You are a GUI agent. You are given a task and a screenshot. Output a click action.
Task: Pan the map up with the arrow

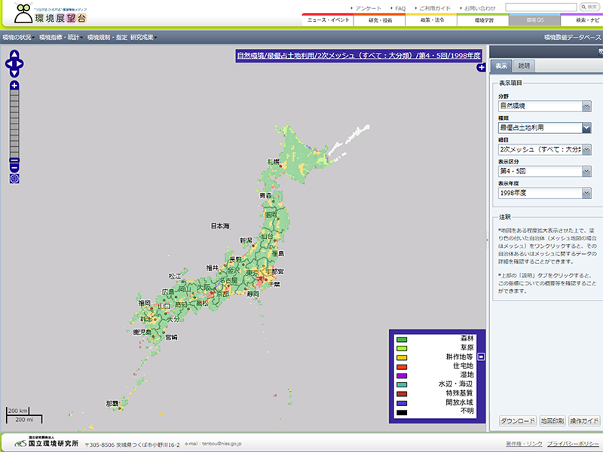pos(14,54)
